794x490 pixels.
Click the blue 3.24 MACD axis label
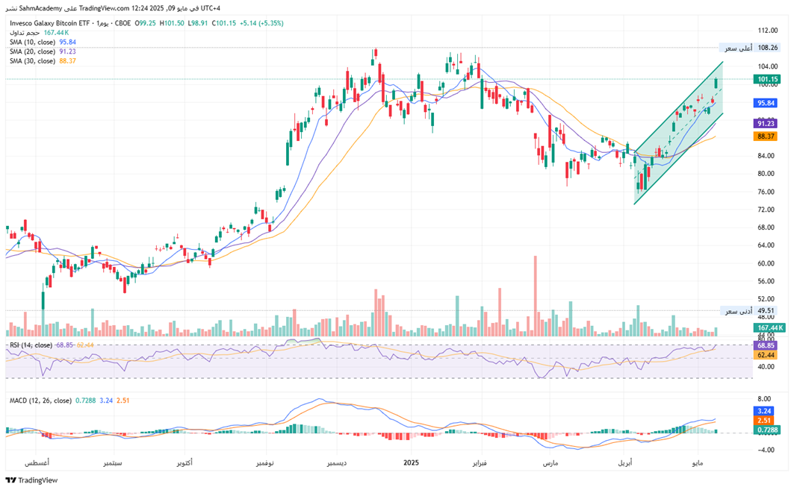click(764, 411)
